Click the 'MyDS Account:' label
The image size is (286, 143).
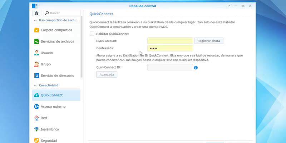107,41
